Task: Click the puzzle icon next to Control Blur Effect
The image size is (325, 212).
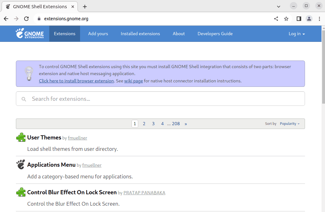Action: coord(20,192)
